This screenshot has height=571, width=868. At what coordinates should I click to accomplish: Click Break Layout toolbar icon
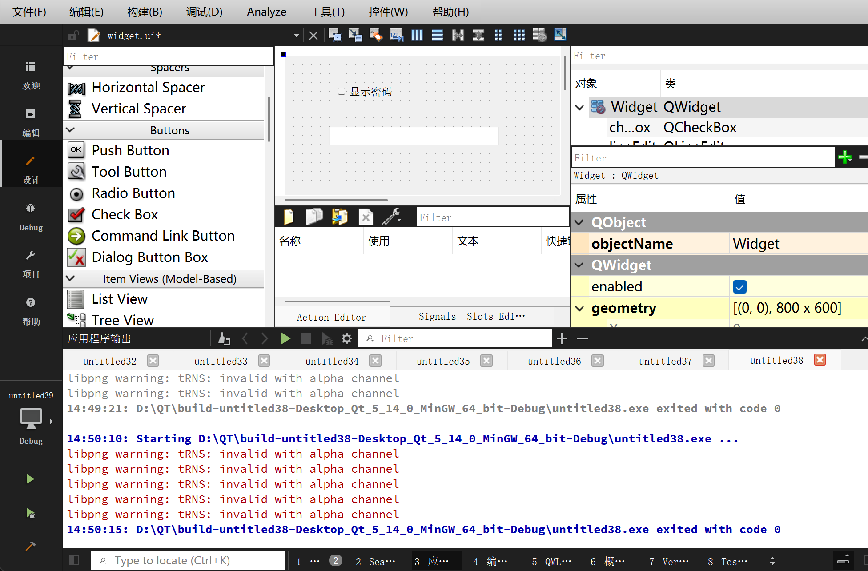pyautogui.click(x=539, y=35)
